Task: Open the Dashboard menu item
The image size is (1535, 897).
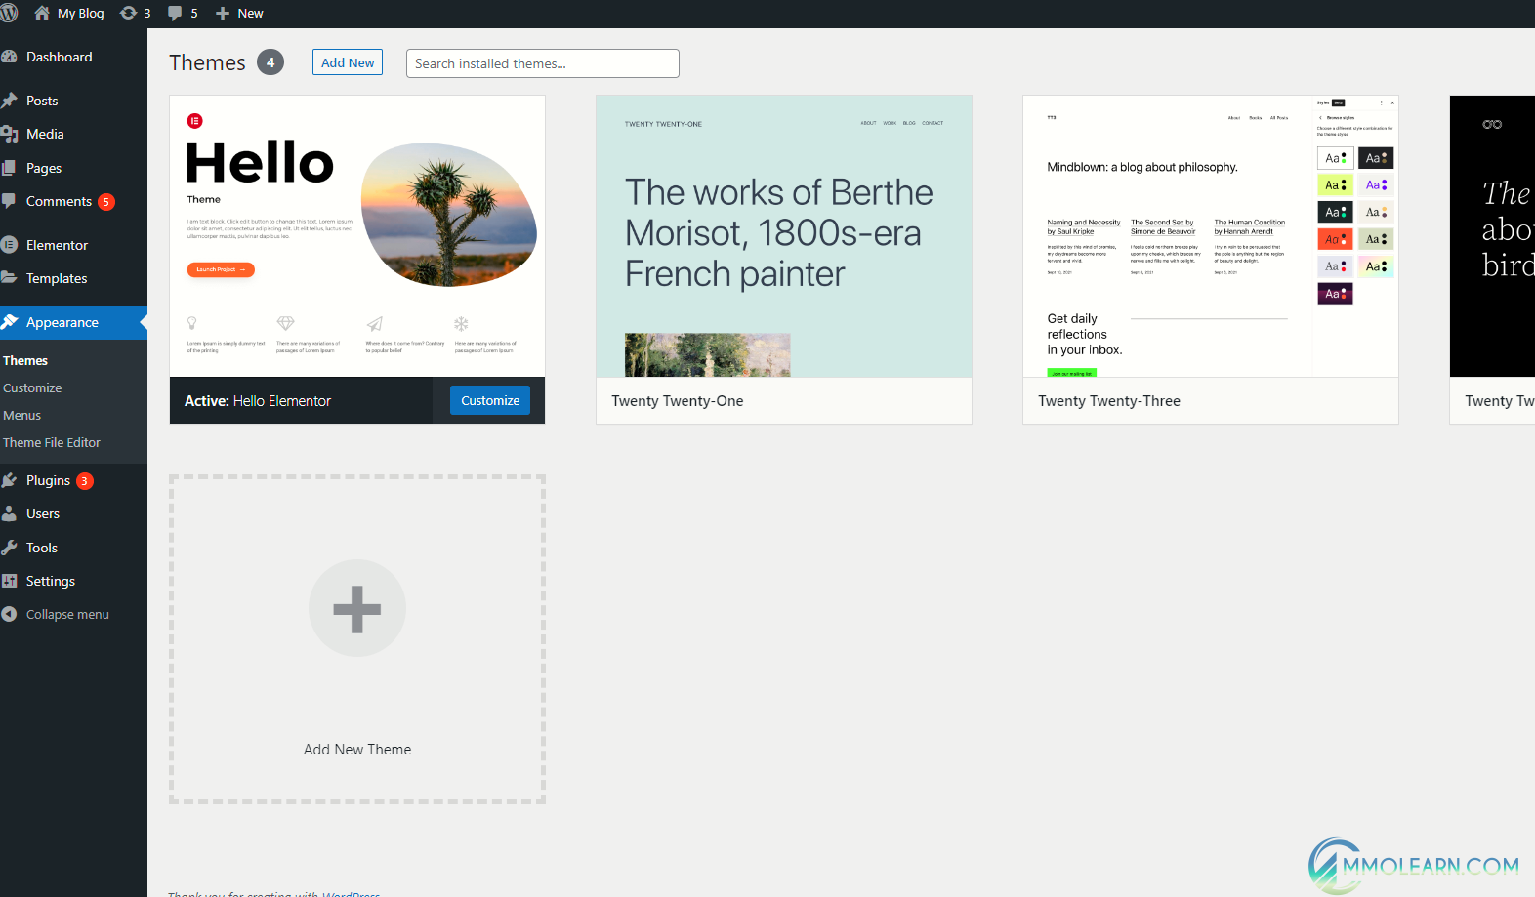Action: 60,57
